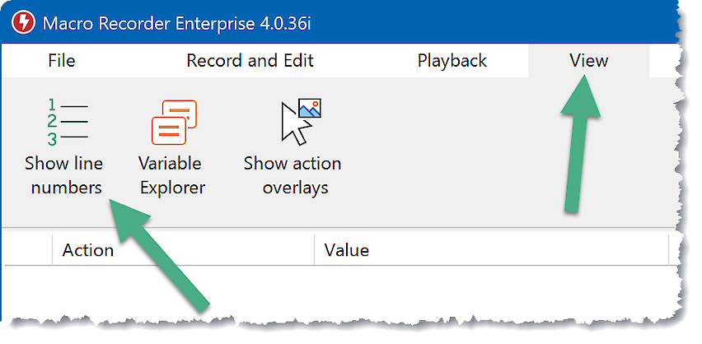The image size is (702, 344).
Task: Click divider between blank column and Action
Action: pos(53,250)
